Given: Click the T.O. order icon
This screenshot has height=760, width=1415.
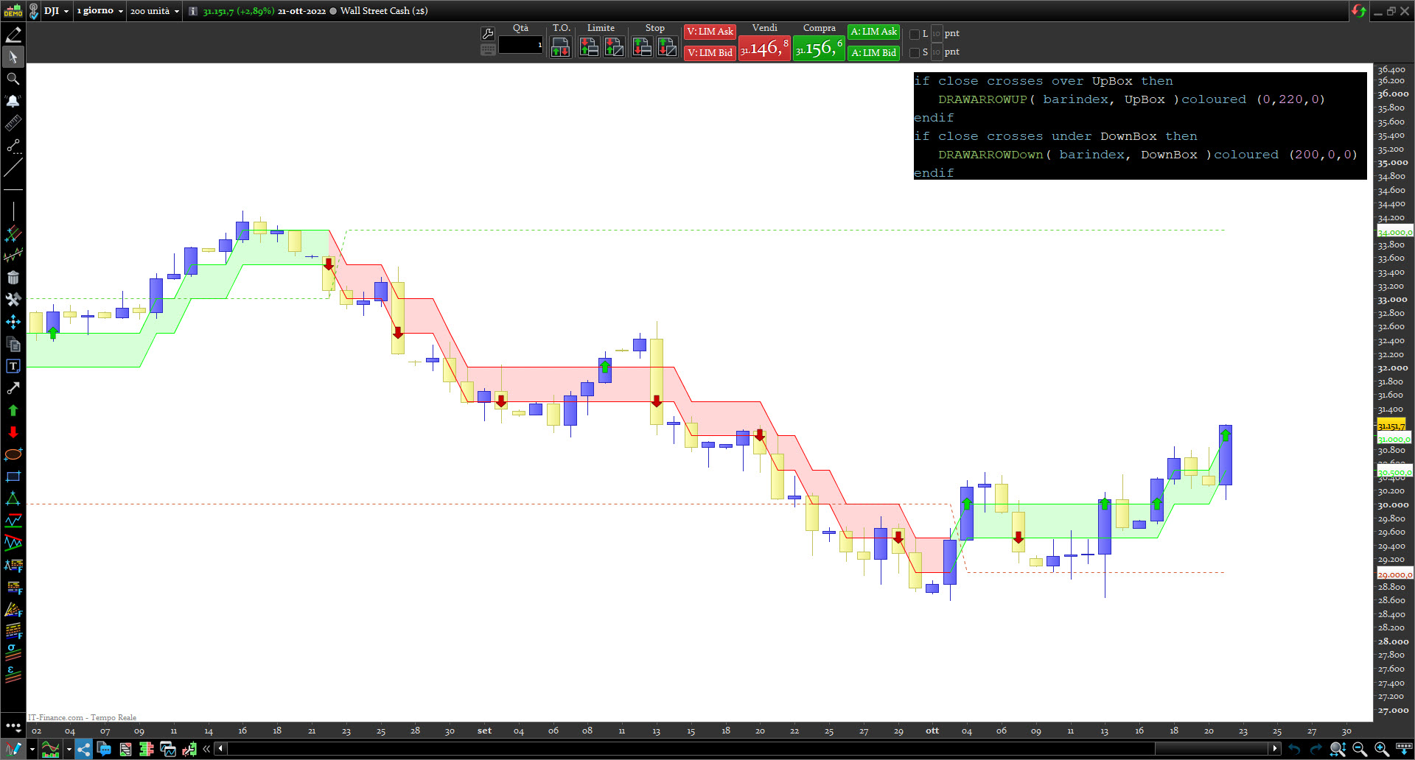Looking at the screenshot, I should (560, 47).
